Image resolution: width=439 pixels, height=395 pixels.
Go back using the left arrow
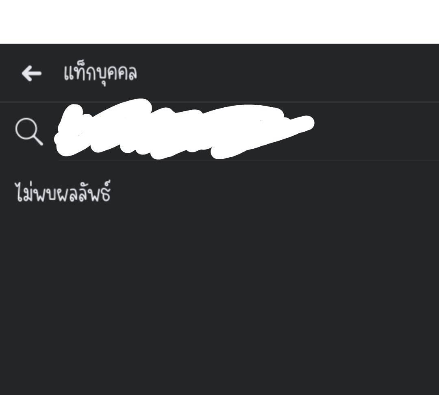(31, 73)
